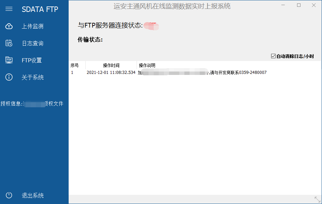Image resolution: width=322 pixels, height=204 pixels.
Task: Click the cloud upload icon
Action: click(9, 26)
